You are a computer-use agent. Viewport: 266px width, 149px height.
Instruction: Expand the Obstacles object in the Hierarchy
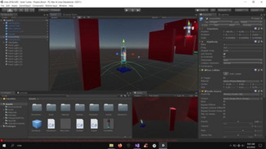(x=4, y=43)
